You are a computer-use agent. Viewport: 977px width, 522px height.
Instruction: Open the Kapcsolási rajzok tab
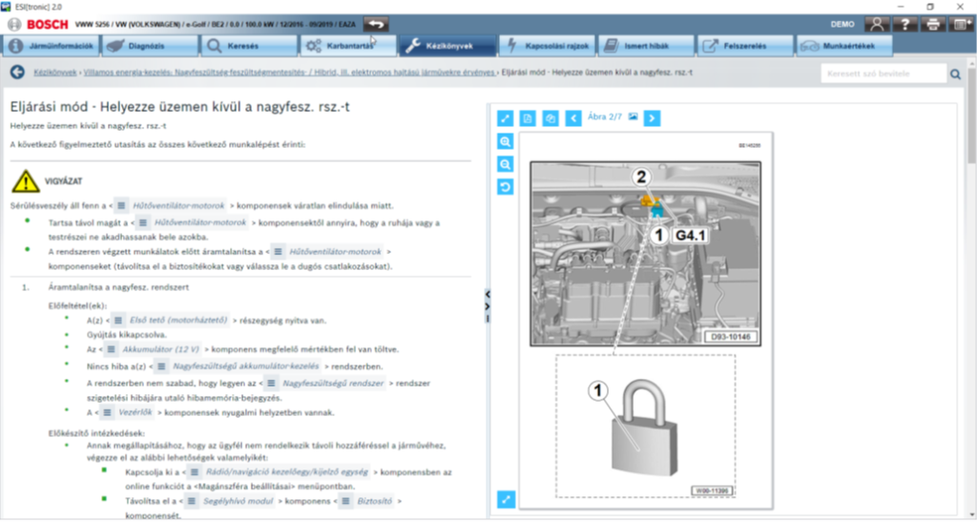pos(548,46)
